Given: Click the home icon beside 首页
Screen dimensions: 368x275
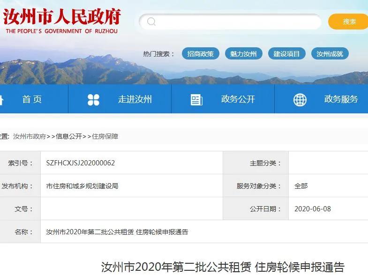Looking at the screenshot, I should [x=1, y=100].
